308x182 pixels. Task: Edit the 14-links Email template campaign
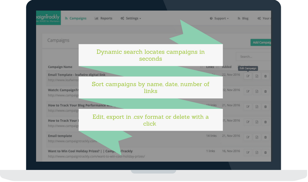click(248, 137)
